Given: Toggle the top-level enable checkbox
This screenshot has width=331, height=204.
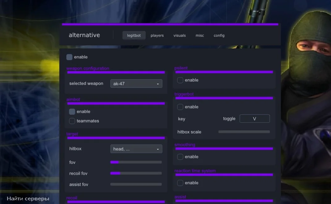Looking at the screenshot, I should [70, 57].
